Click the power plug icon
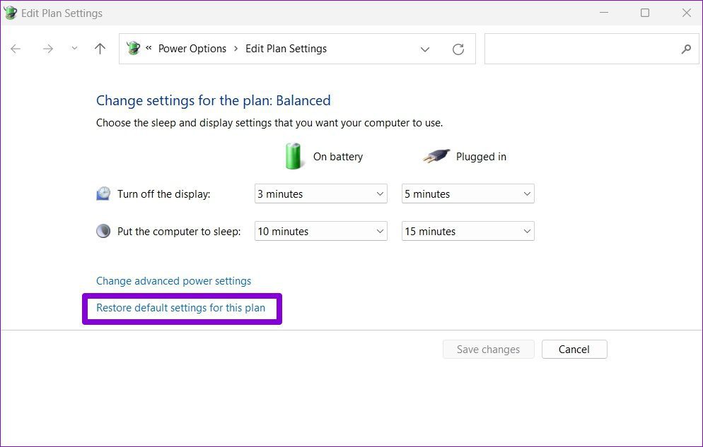This screenshot has height=447, width=703. tap(436, 156)
